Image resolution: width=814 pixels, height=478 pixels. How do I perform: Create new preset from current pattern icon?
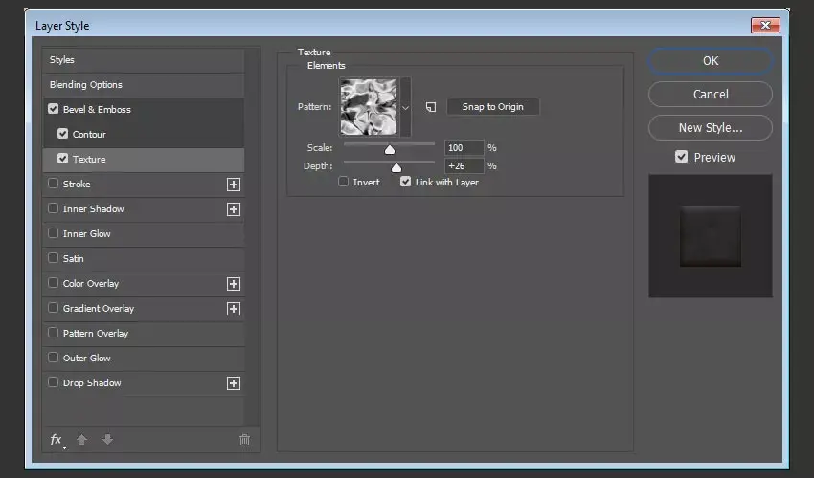[x=431, y=107]
